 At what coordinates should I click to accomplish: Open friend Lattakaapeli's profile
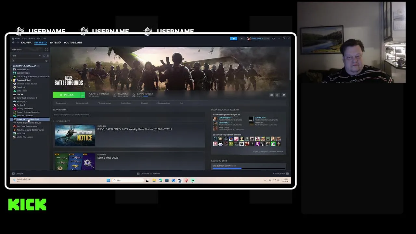click(x=225, y=118)
